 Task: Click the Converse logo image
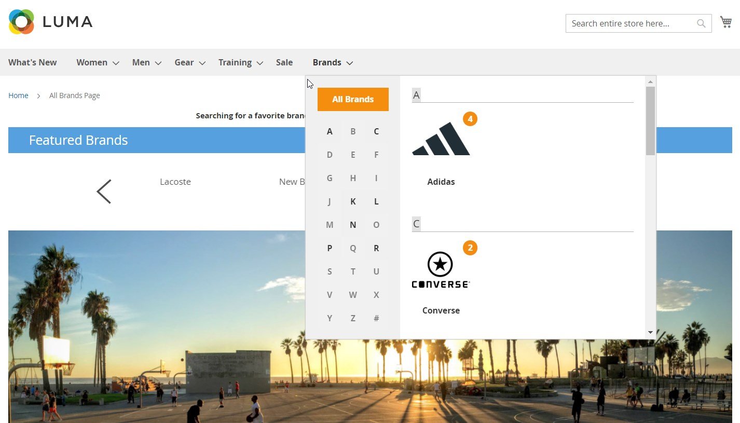point(441,269)
